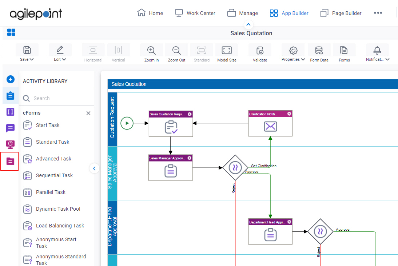Click the Sales Quotation pool title bar

[252, 84]
